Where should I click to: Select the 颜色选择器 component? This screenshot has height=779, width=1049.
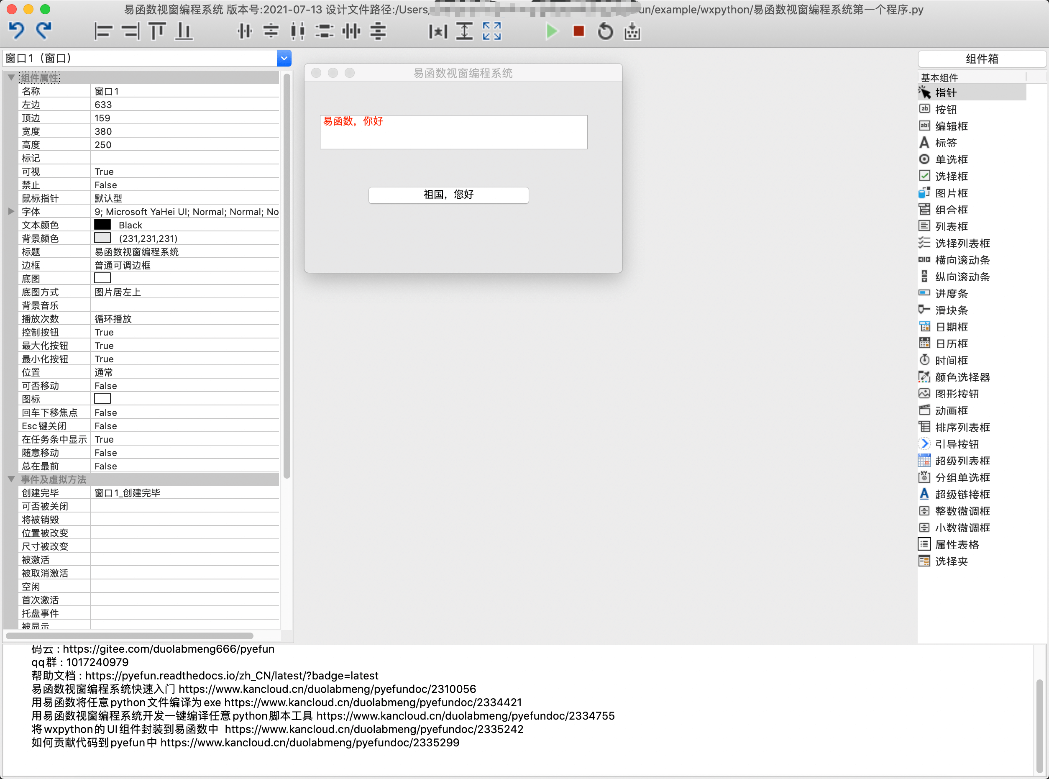(x=972, y=377)
